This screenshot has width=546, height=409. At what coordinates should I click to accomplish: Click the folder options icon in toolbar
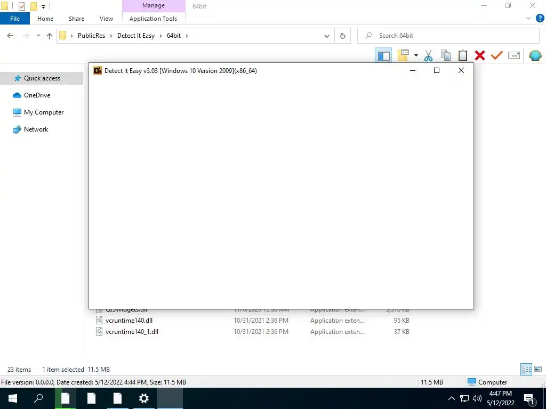[x=403, y=55]
